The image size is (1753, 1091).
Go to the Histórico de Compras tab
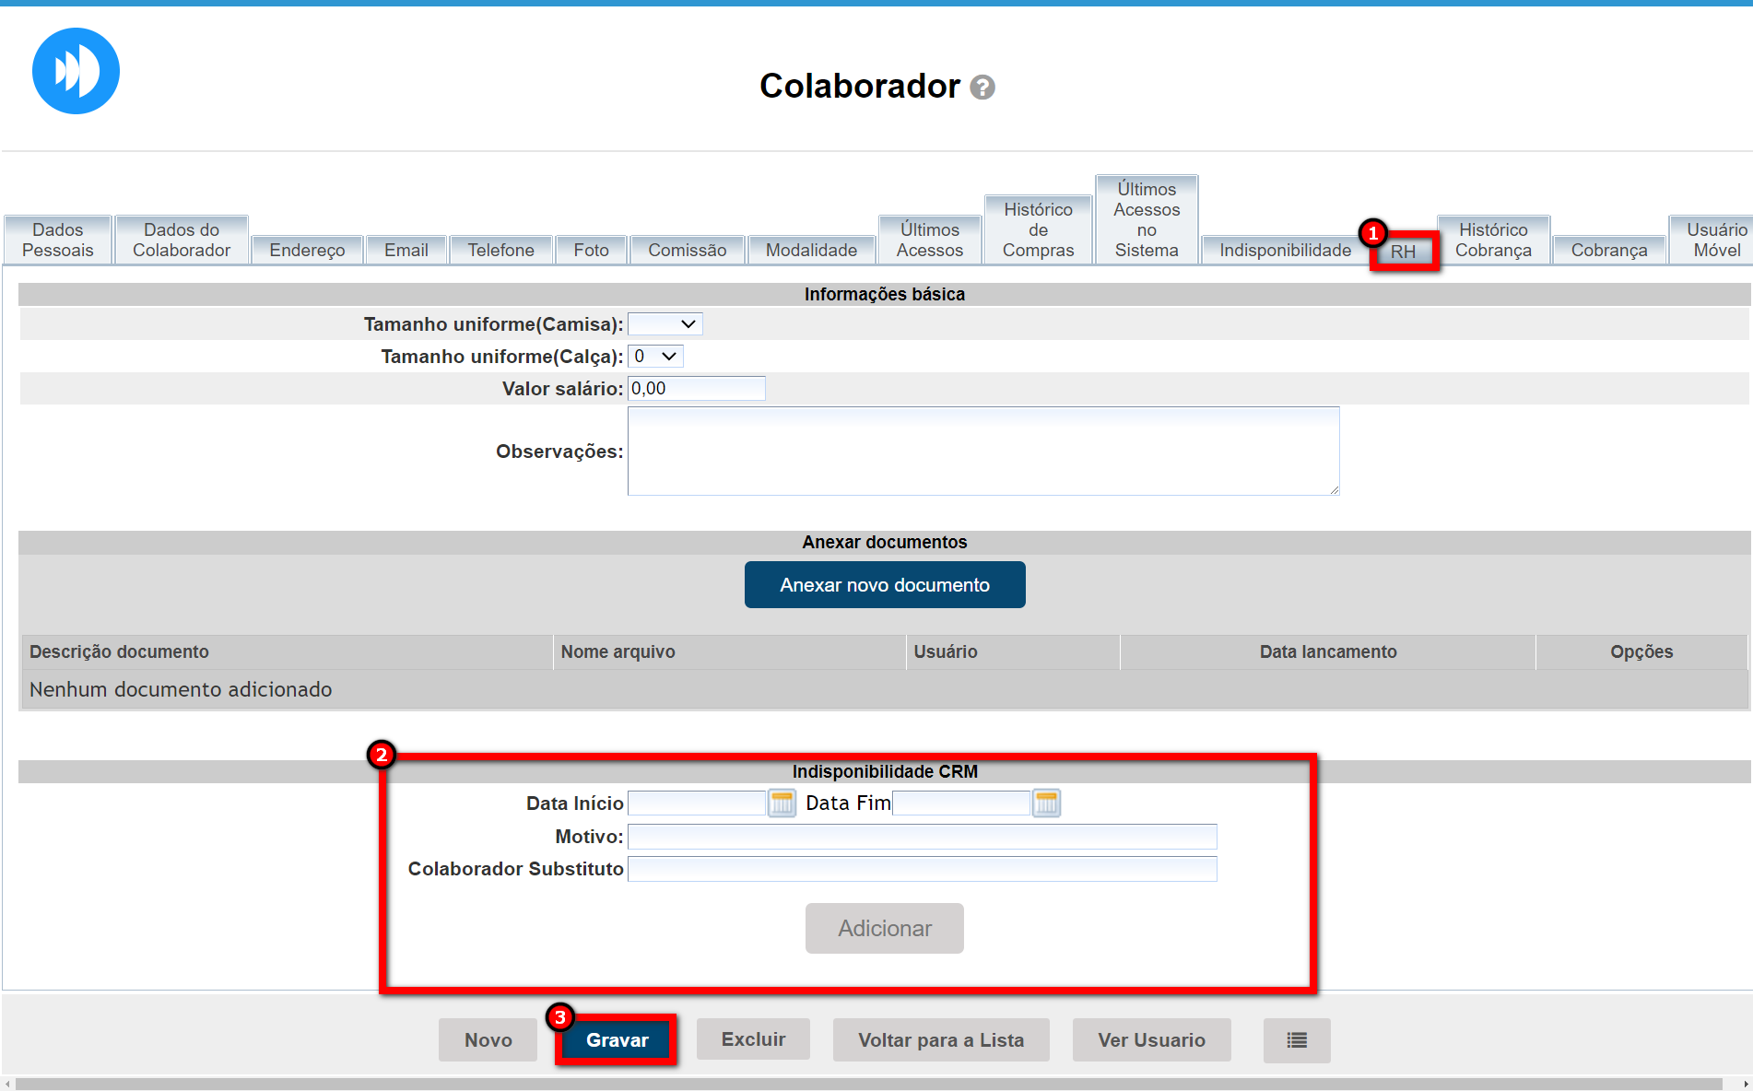pos(1038,229)
